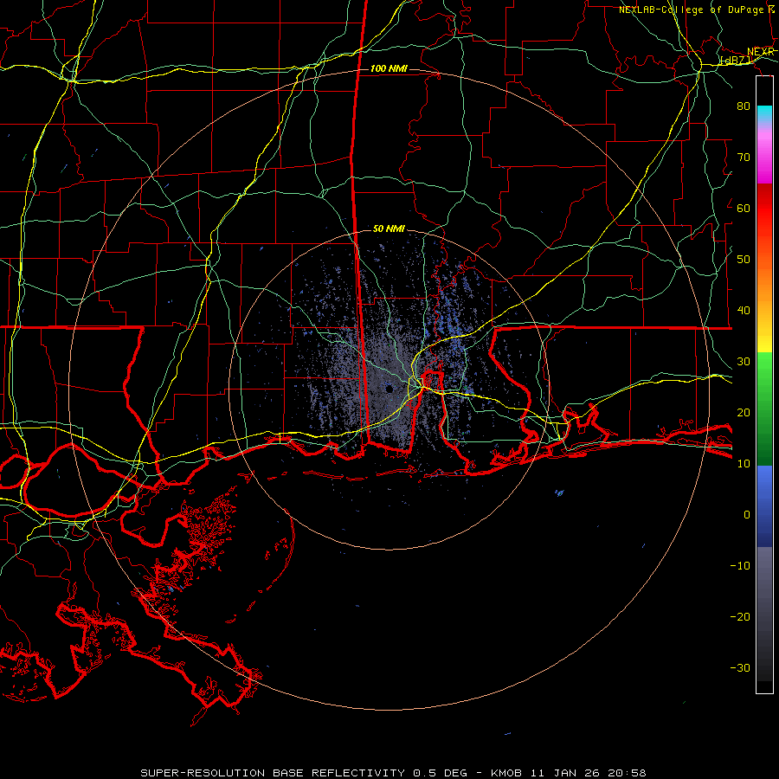Viewport: 779px width, 779px height.
Task: Click the 80 value on the dBZ scale
Action: click(x=744, y=106)
